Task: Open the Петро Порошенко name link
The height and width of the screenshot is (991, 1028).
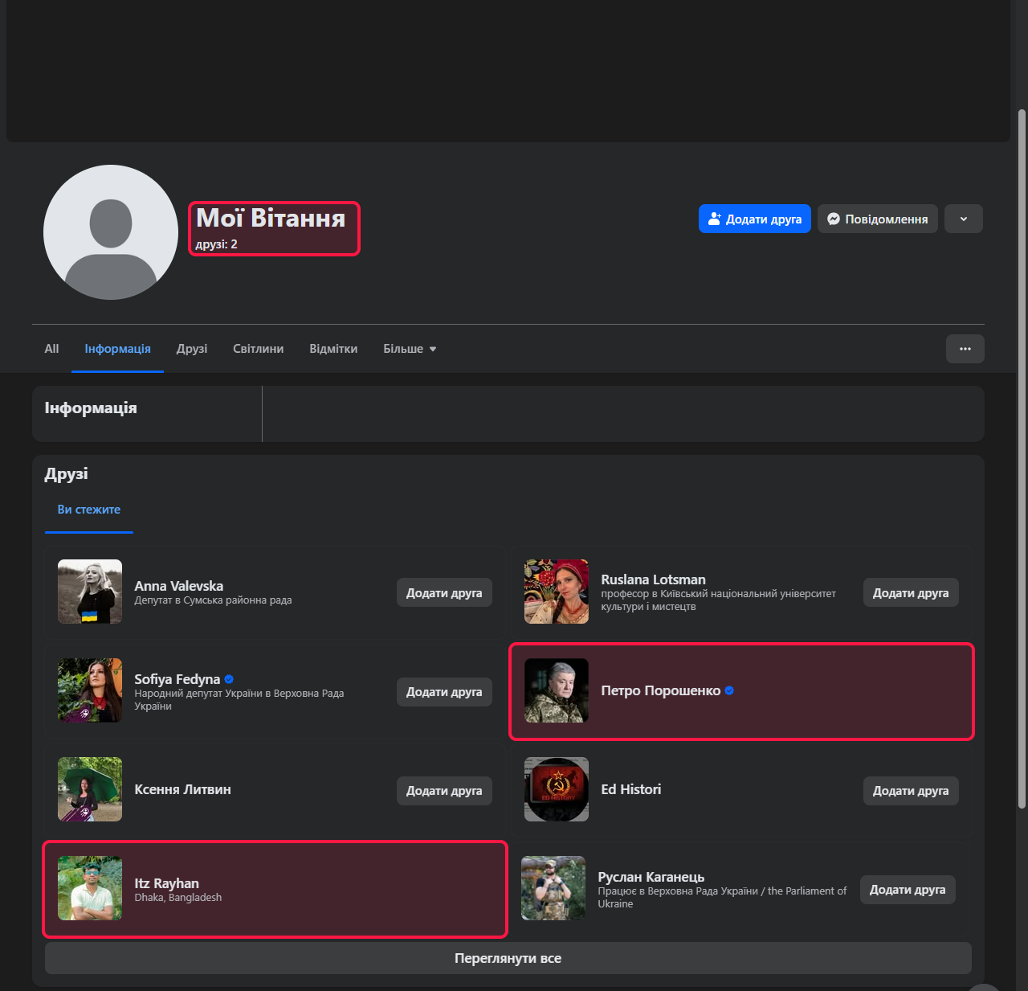Action: [661, 690]
